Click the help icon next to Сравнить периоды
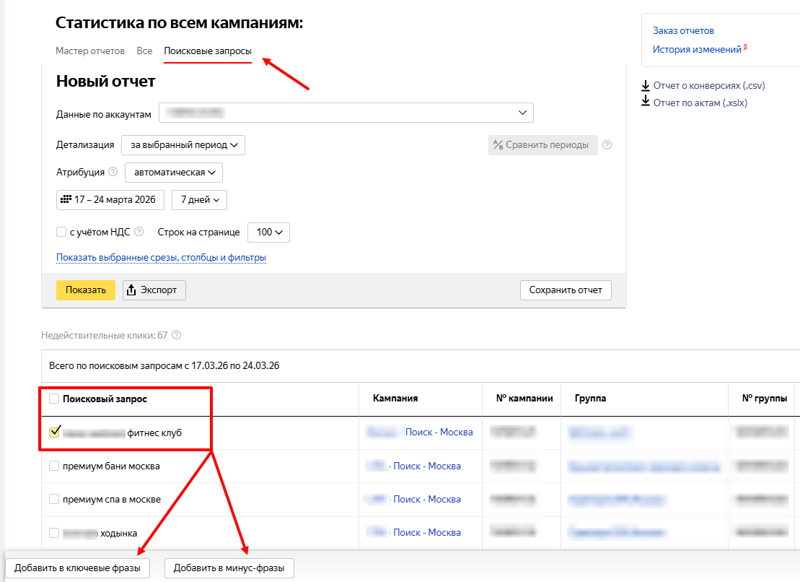This screenshot has height=582, width=800. [x=607, y=145]
